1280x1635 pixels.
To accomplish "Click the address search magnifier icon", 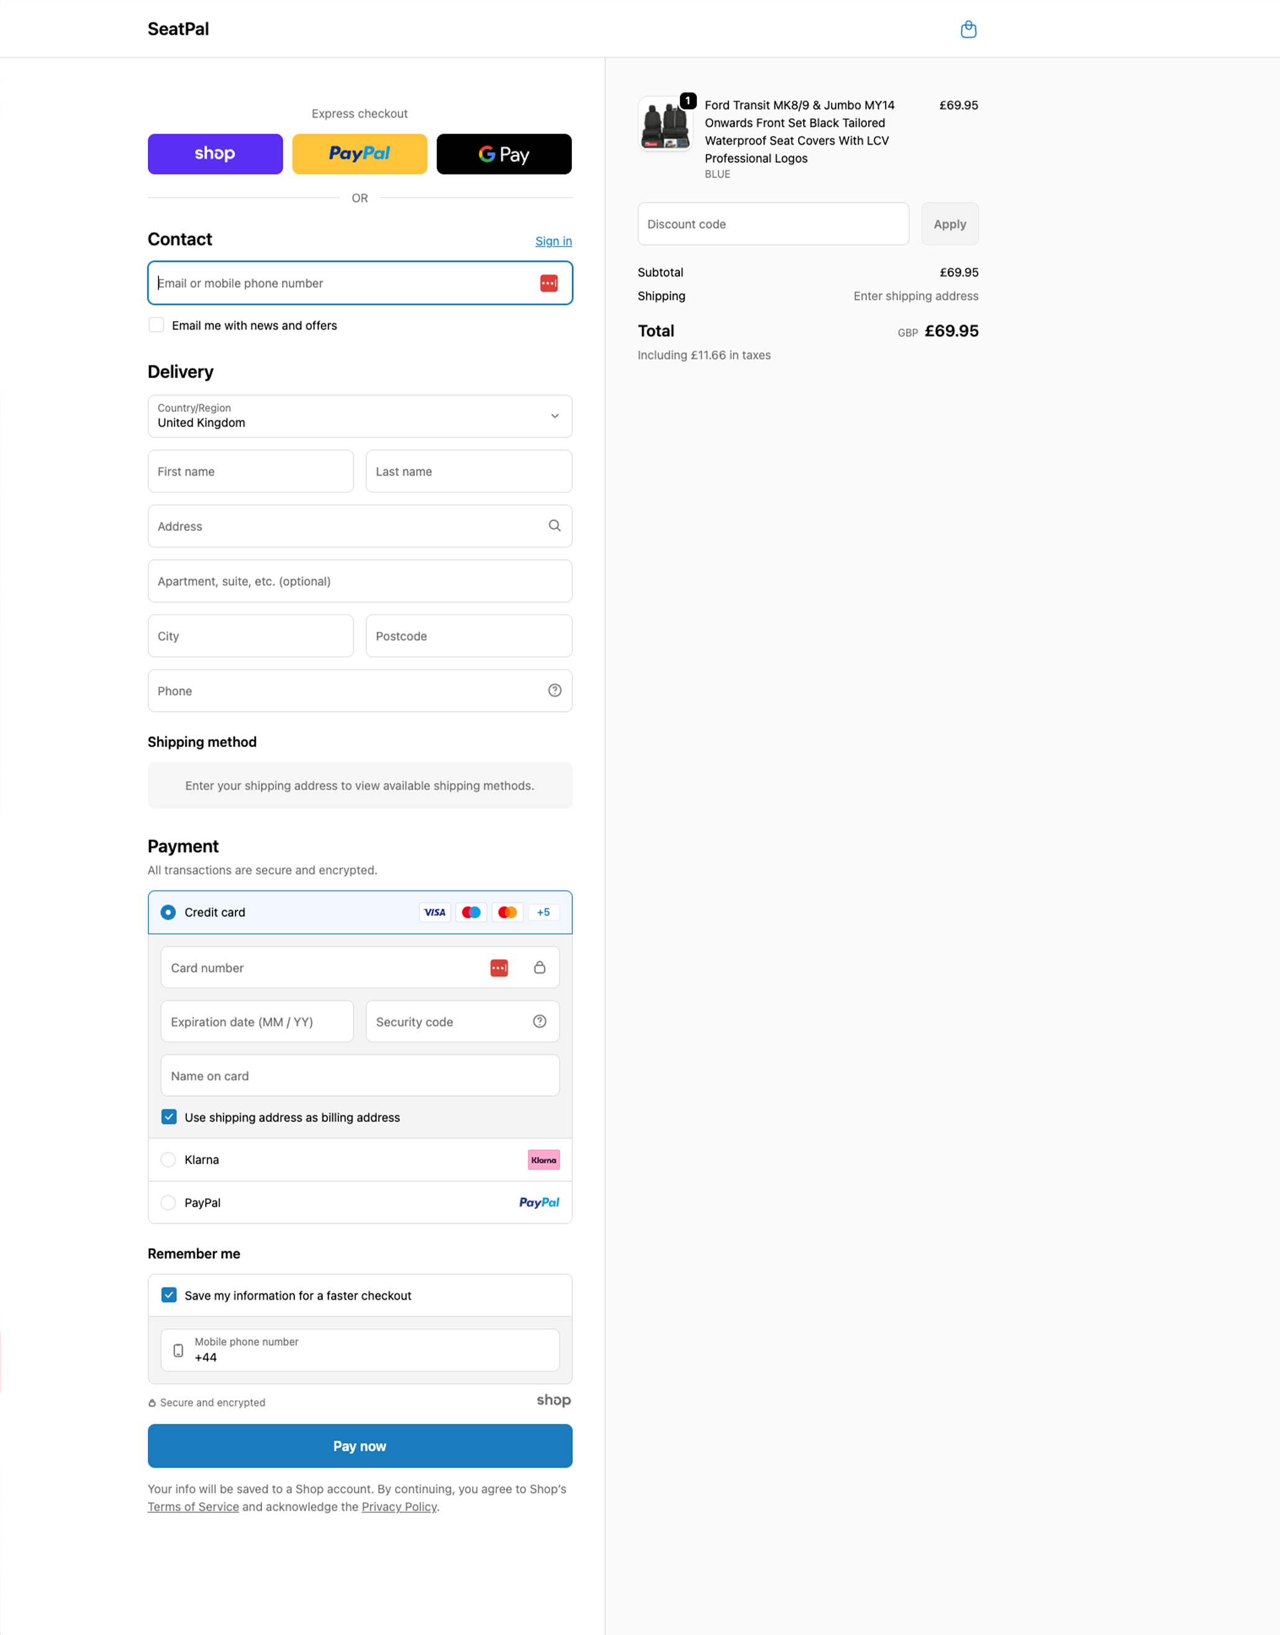I will pos(555,526).
